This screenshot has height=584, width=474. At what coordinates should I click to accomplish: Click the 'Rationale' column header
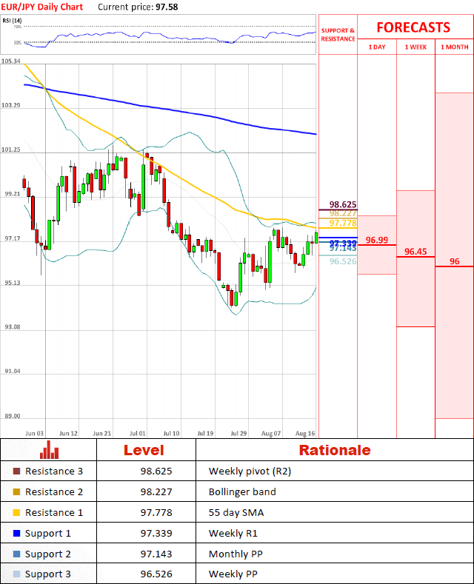point(335,450)
